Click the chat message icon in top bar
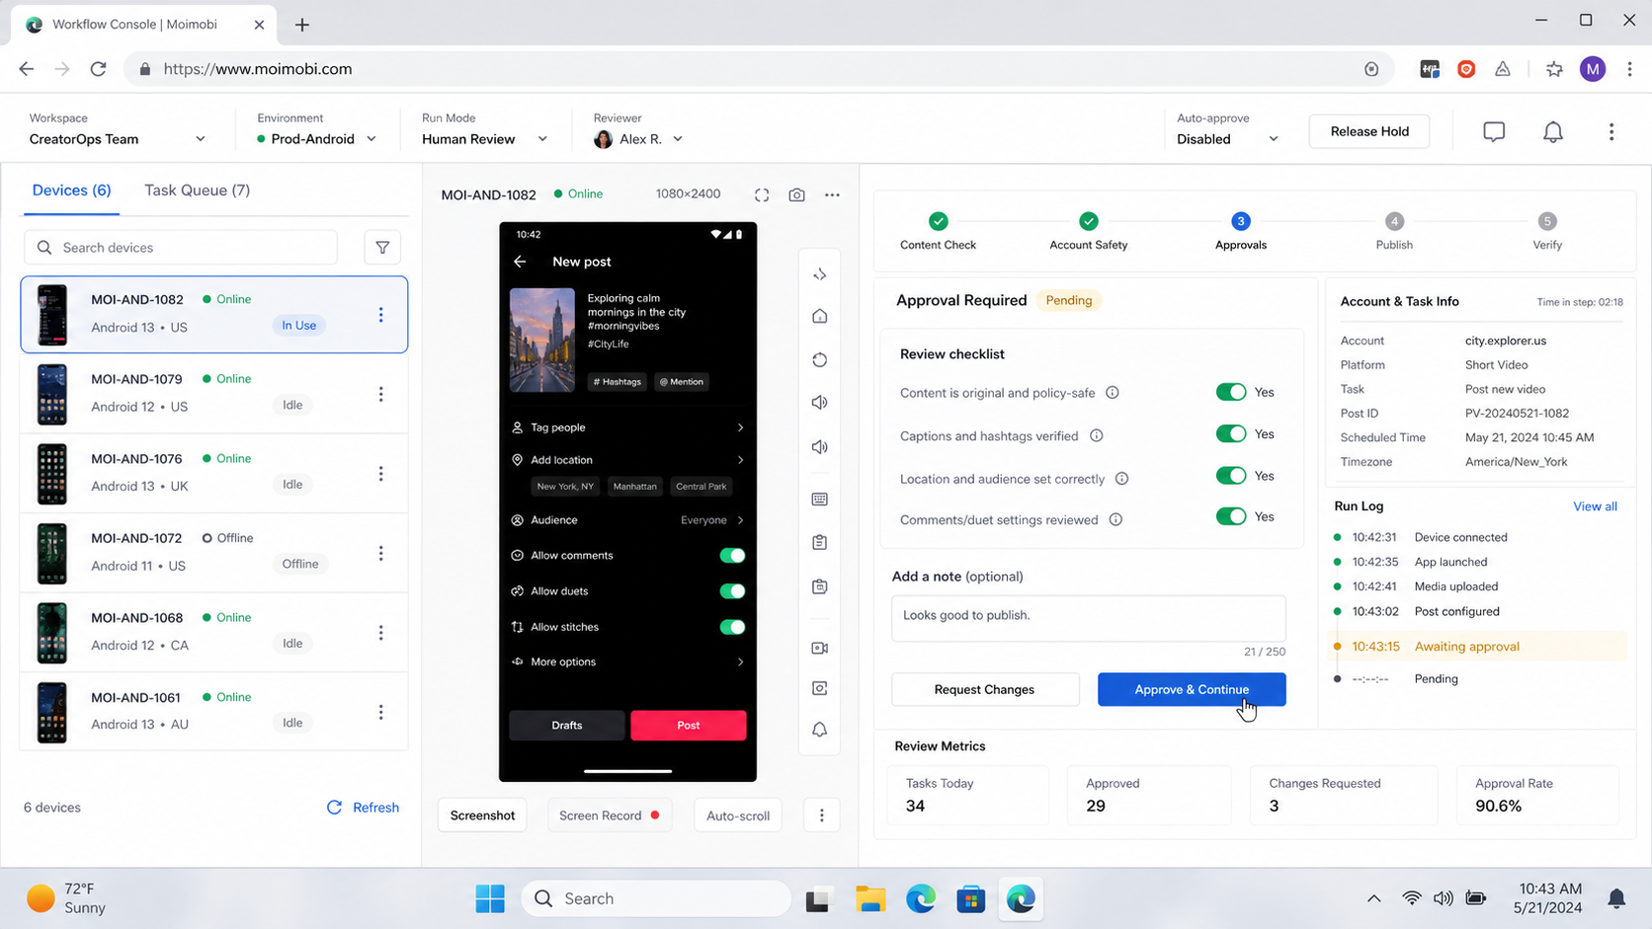The height and width of the screenshot is (929, 1652). click(x=1494, y=131)
